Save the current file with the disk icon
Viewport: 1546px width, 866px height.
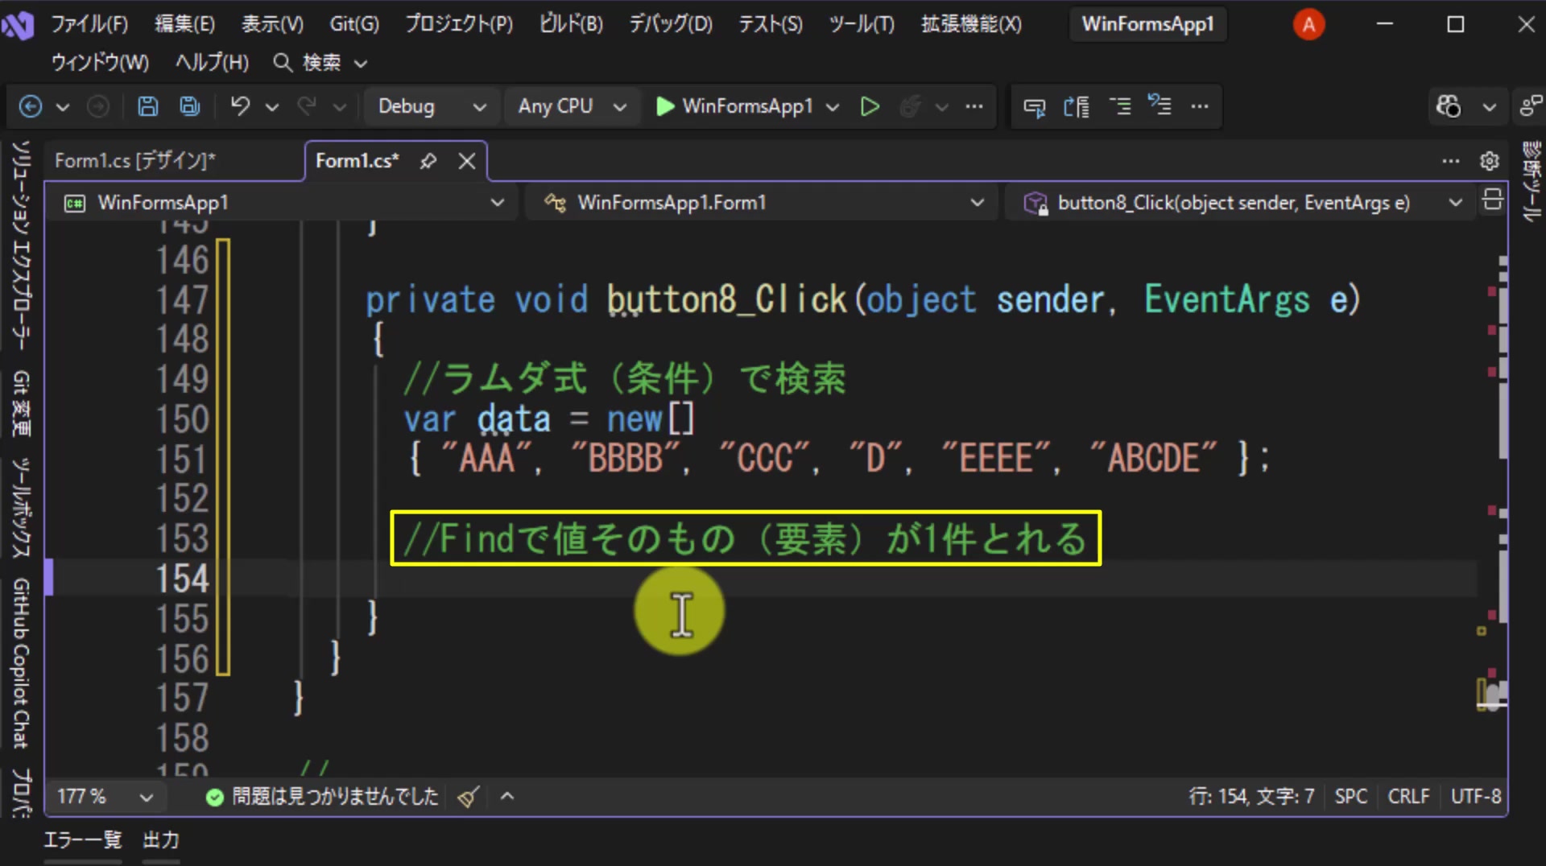[x=148, y=106]
